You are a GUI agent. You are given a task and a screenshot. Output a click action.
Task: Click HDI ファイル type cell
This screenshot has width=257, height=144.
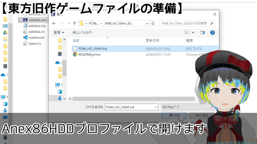coord(194,49)
